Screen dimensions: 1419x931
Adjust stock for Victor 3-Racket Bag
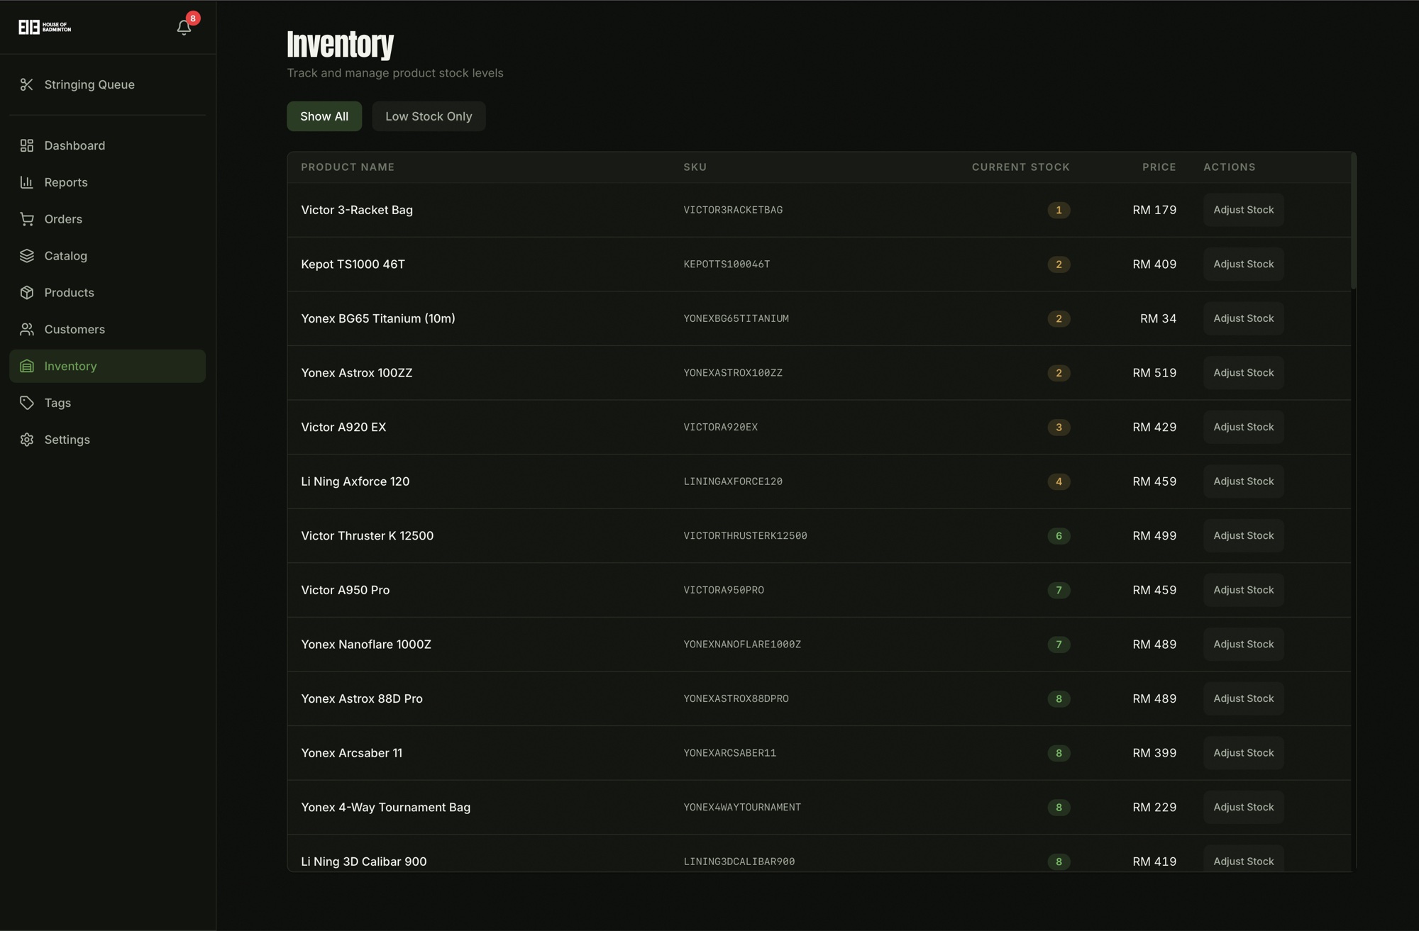coord(1243,210)
